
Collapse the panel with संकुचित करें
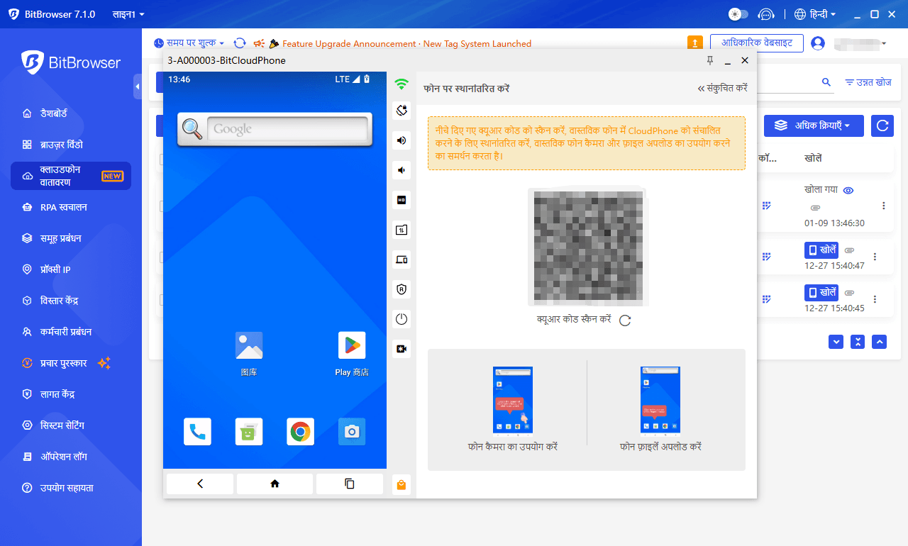coord(722,89)
